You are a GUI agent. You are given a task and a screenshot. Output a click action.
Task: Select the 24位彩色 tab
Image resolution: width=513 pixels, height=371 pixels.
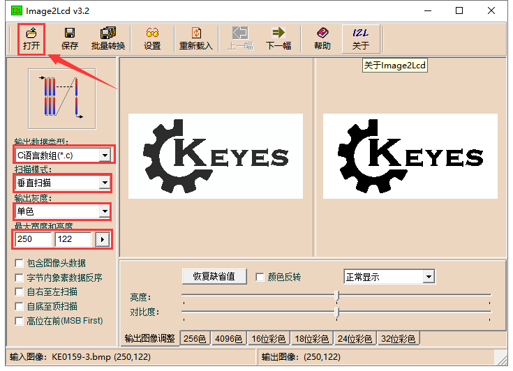(x=355, y=339)
